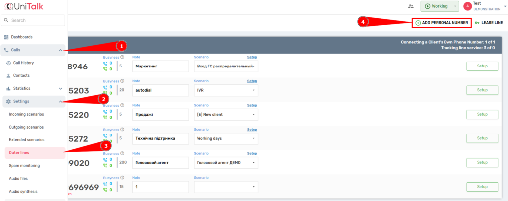Screen dimensions: 508x201
Task: Click the green key Lease Line icon
Action: tap(477, 23)
